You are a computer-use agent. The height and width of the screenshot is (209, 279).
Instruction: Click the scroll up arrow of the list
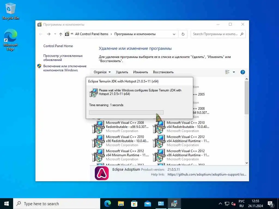pyautogui.click(x=246, y=79)
